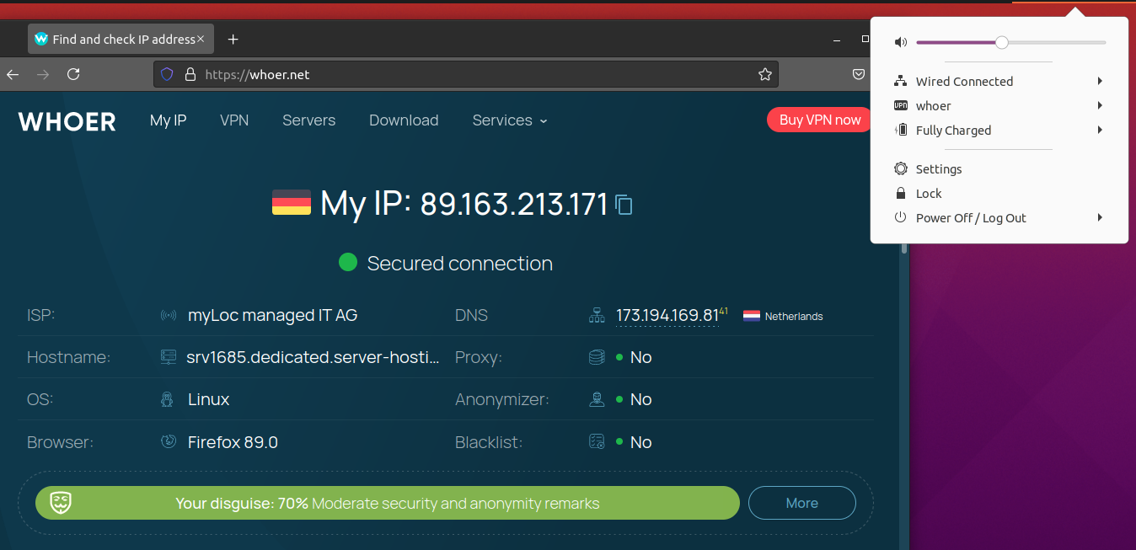The width and height of the screenshot is (1136, 550).
Task: Click the Netherlands flag icon
Action: point(752,316)
